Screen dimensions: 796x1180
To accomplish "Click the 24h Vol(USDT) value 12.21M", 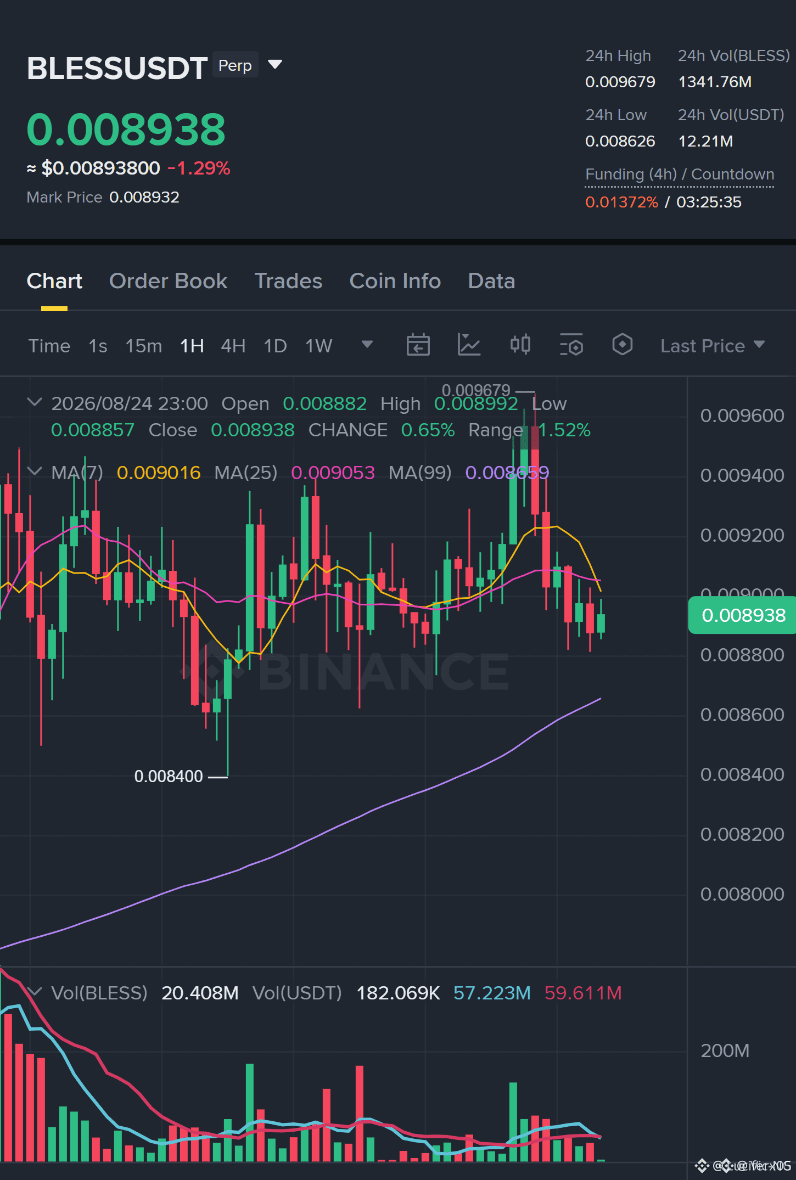I will (x=705, y=142).
